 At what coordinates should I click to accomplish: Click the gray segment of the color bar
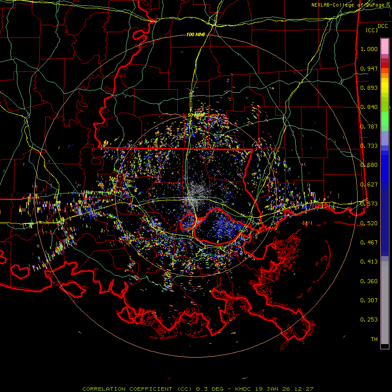pos(385,303)
